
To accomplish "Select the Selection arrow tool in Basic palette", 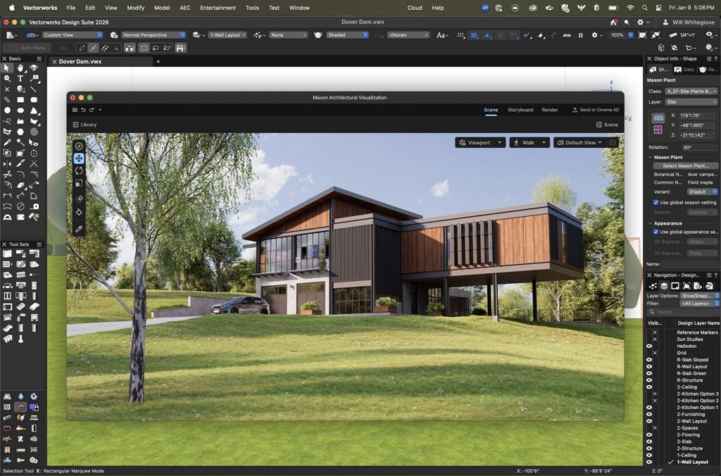I will pos(7,68).
